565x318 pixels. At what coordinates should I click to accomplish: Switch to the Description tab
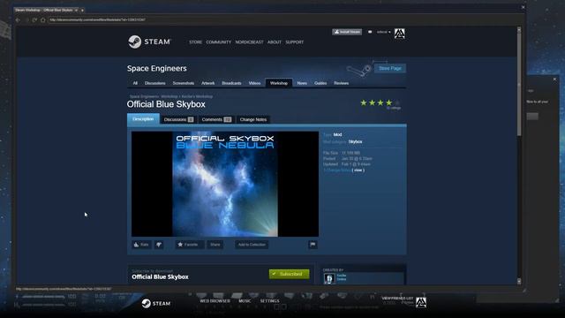143,119
